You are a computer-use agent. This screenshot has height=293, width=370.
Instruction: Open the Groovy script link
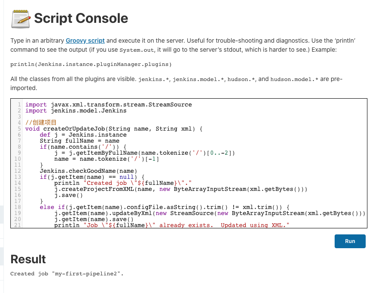click(x=85, y=41)
